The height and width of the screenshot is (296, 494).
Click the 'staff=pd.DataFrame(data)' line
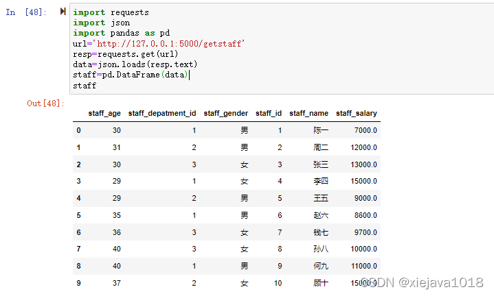[x=131, y=75]
